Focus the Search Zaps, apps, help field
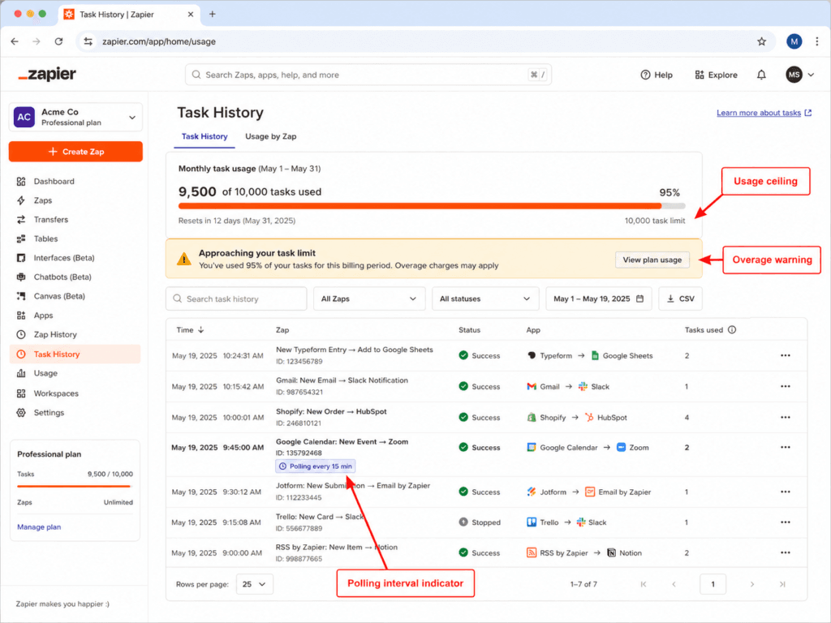This screenshot has height=623, width=831. coord(368,75)
